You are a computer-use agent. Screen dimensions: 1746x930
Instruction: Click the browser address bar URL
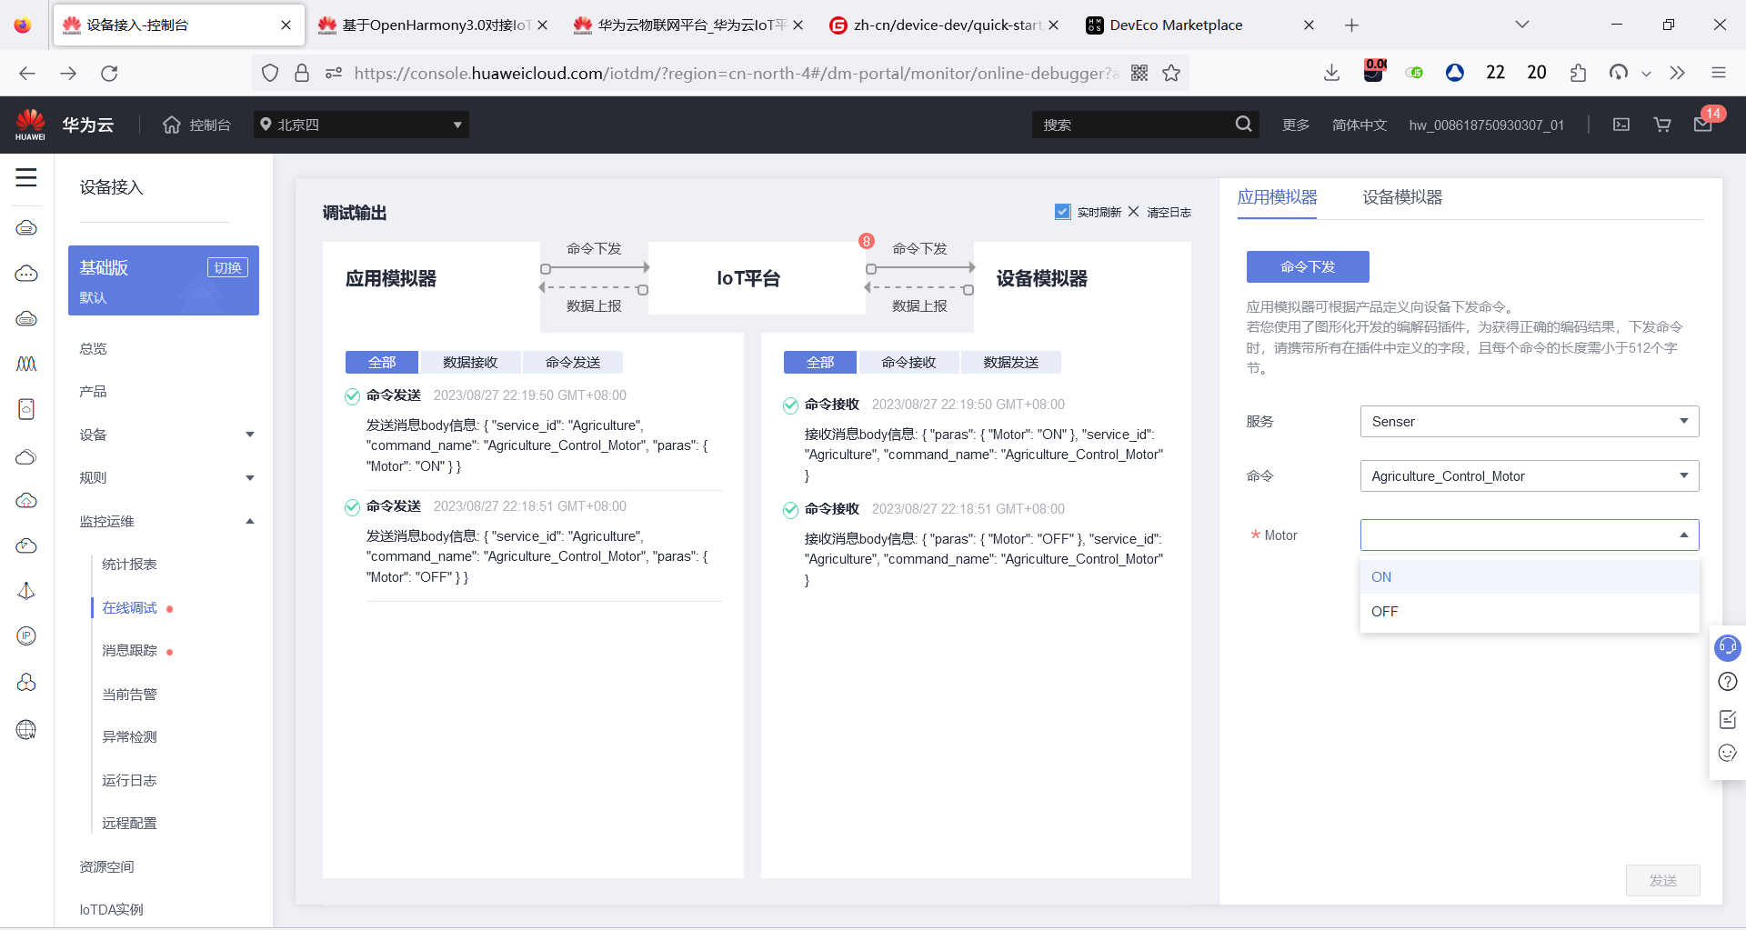[737, 73]
